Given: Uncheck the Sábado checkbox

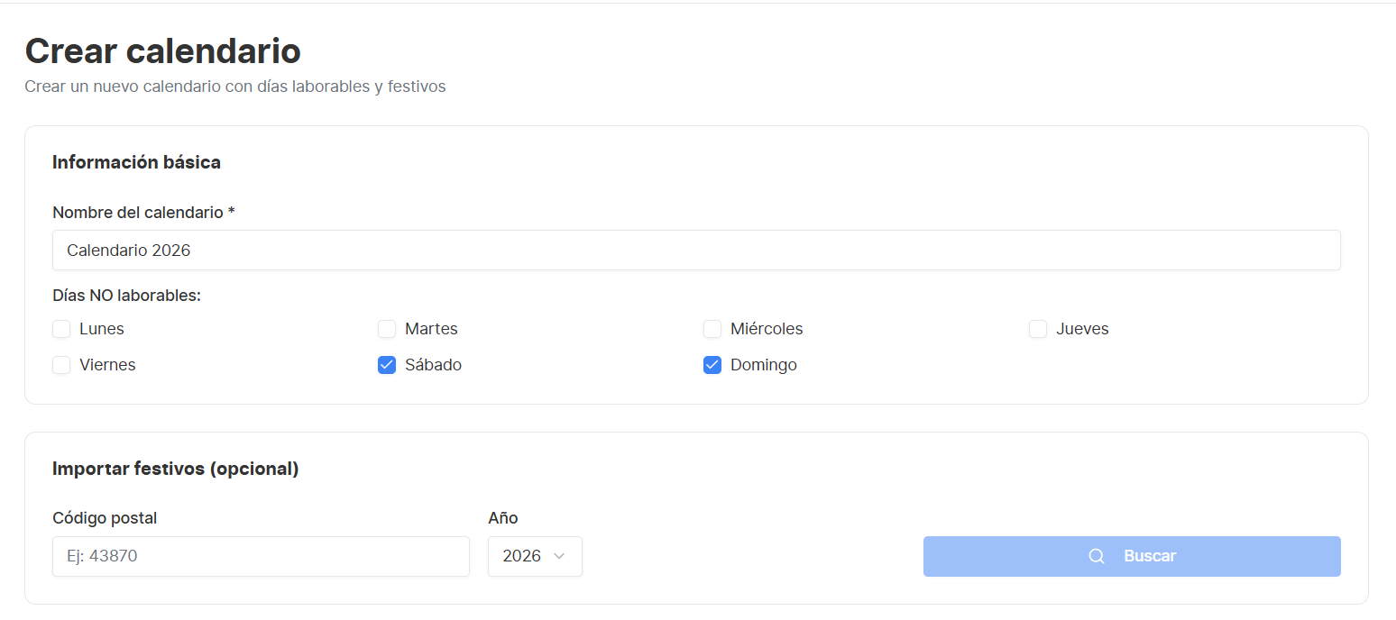Looking at the screenshot, I should [387, 365].
